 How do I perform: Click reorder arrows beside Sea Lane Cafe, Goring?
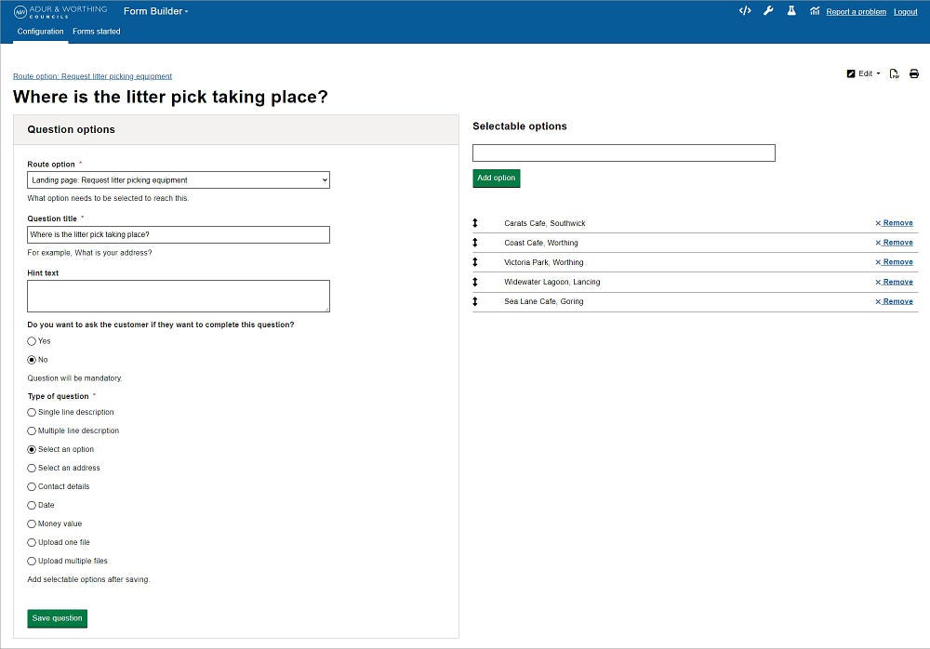479,301
